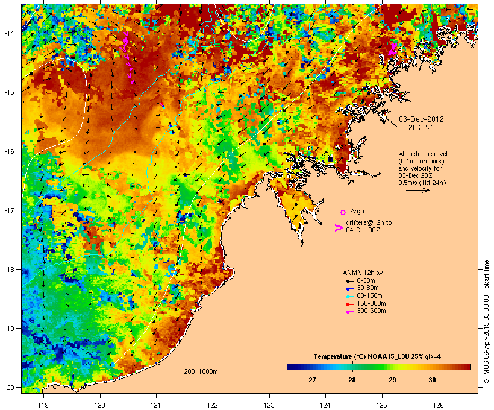Click the latitude axis label -16
This screenshot has width=494, height=410.
pyautogui.click(x=8, y=151)
